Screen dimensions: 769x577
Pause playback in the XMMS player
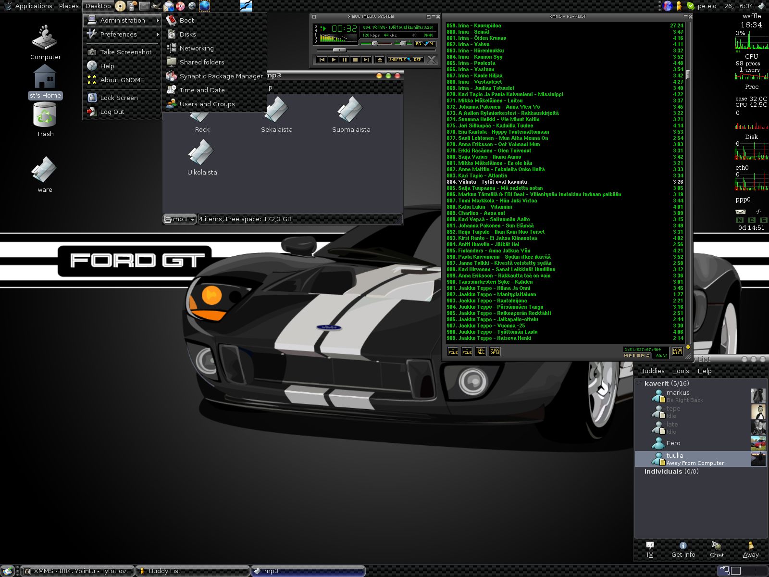(x=345, y=60)
